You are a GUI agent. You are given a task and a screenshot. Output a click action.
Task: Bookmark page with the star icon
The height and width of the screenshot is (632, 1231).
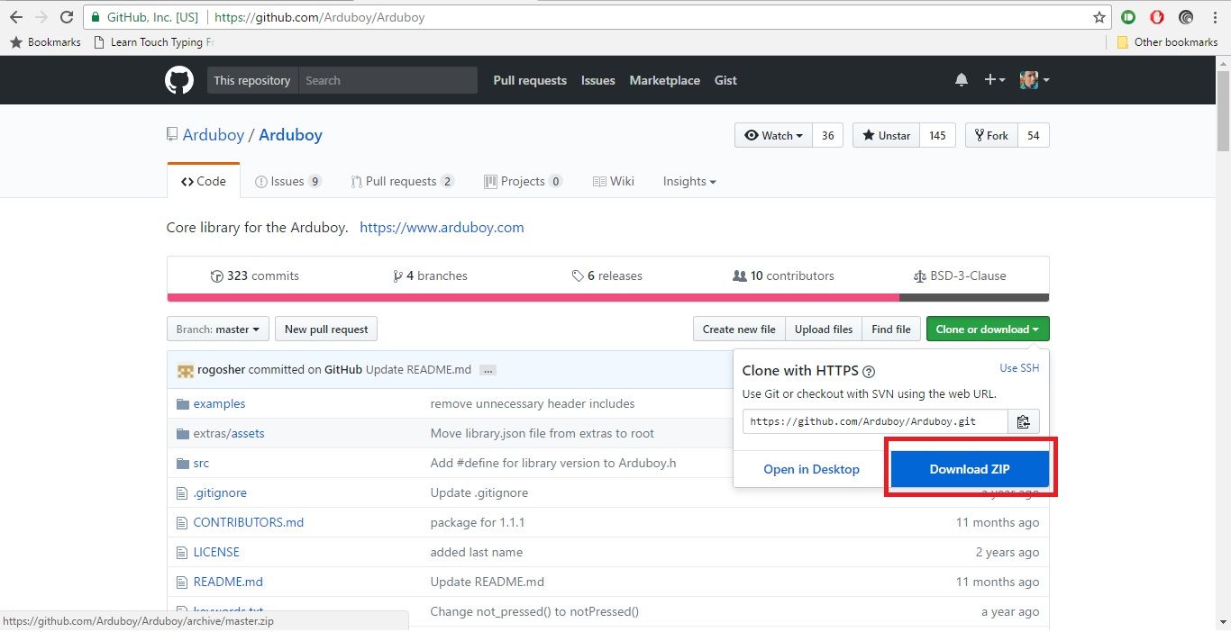tap(1099, 17)
